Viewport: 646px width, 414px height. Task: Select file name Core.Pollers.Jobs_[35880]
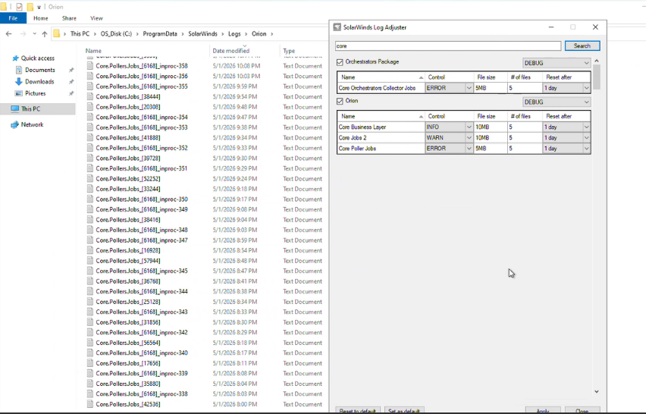[128, 384]
